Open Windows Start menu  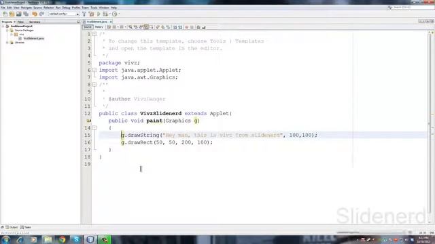pyautogui.click(x=5, y=239)
